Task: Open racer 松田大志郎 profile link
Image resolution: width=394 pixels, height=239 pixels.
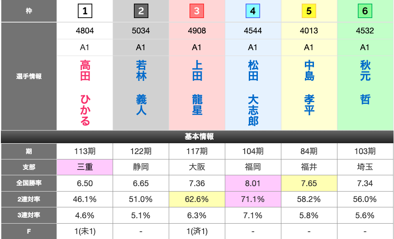Action: 253,93
